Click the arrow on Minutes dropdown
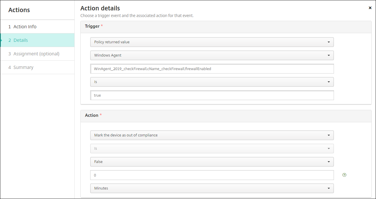The width and height of the screenshot is (376, 199). click(x=329, y=188)
